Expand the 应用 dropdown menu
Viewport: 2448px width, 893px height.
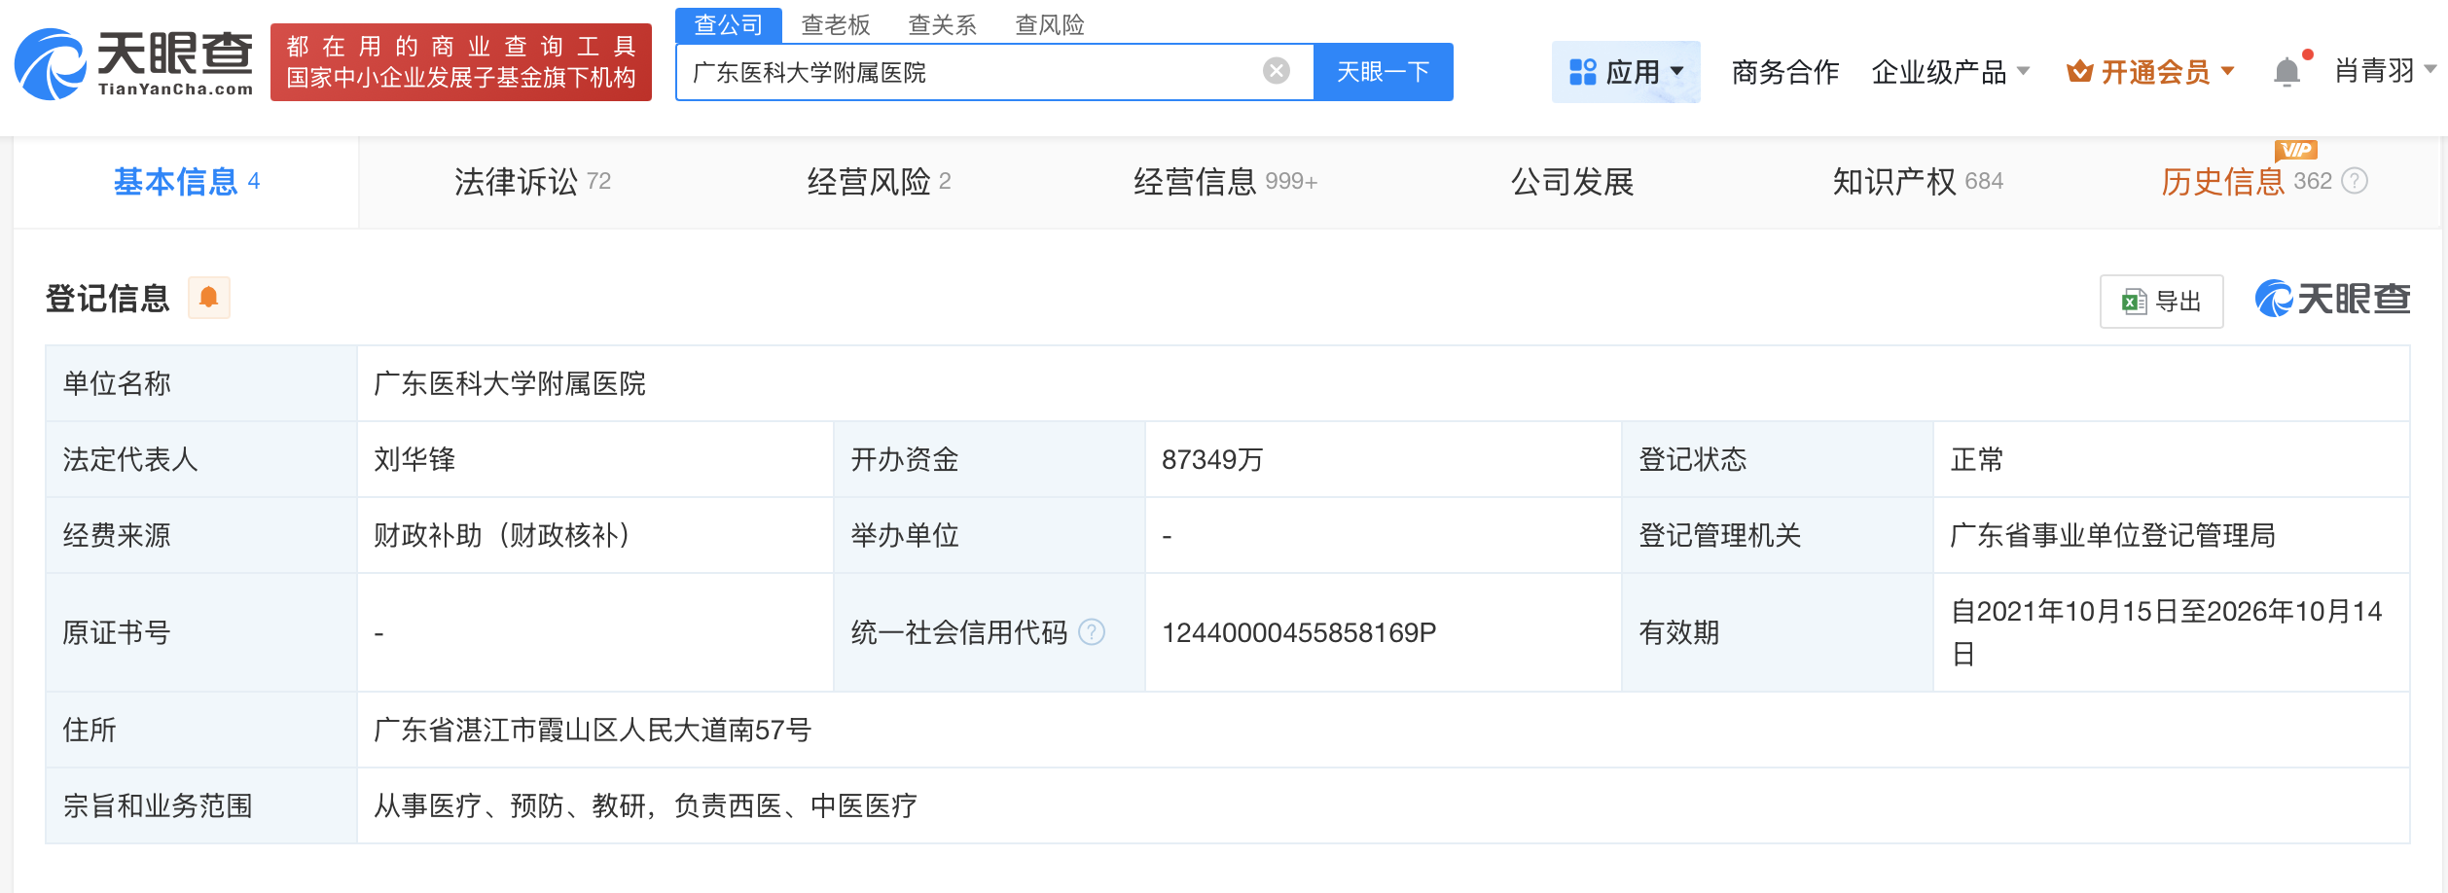point(1626,72)
